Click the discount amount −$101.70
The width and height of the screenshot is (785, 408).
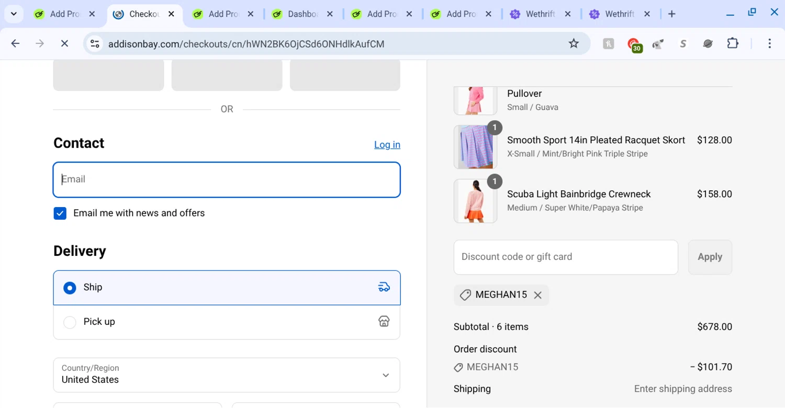711,367
